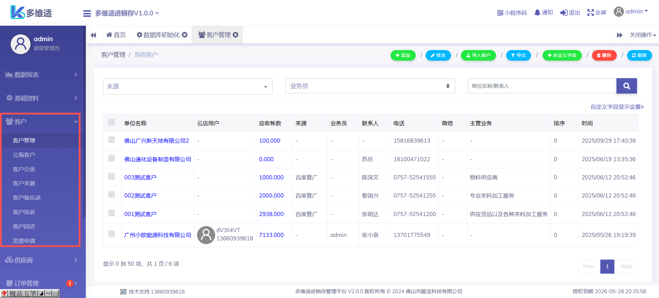Open the 业务员 select dropdown
Viewport: 659px width, 298px height.
370,86
